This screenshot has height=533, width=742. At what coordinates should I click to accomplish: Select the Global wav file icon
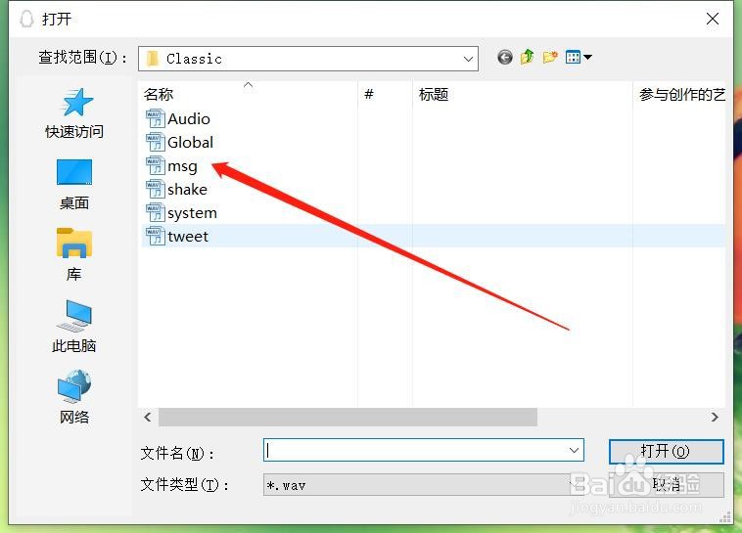pyautogui.click(x=156, y=143)
